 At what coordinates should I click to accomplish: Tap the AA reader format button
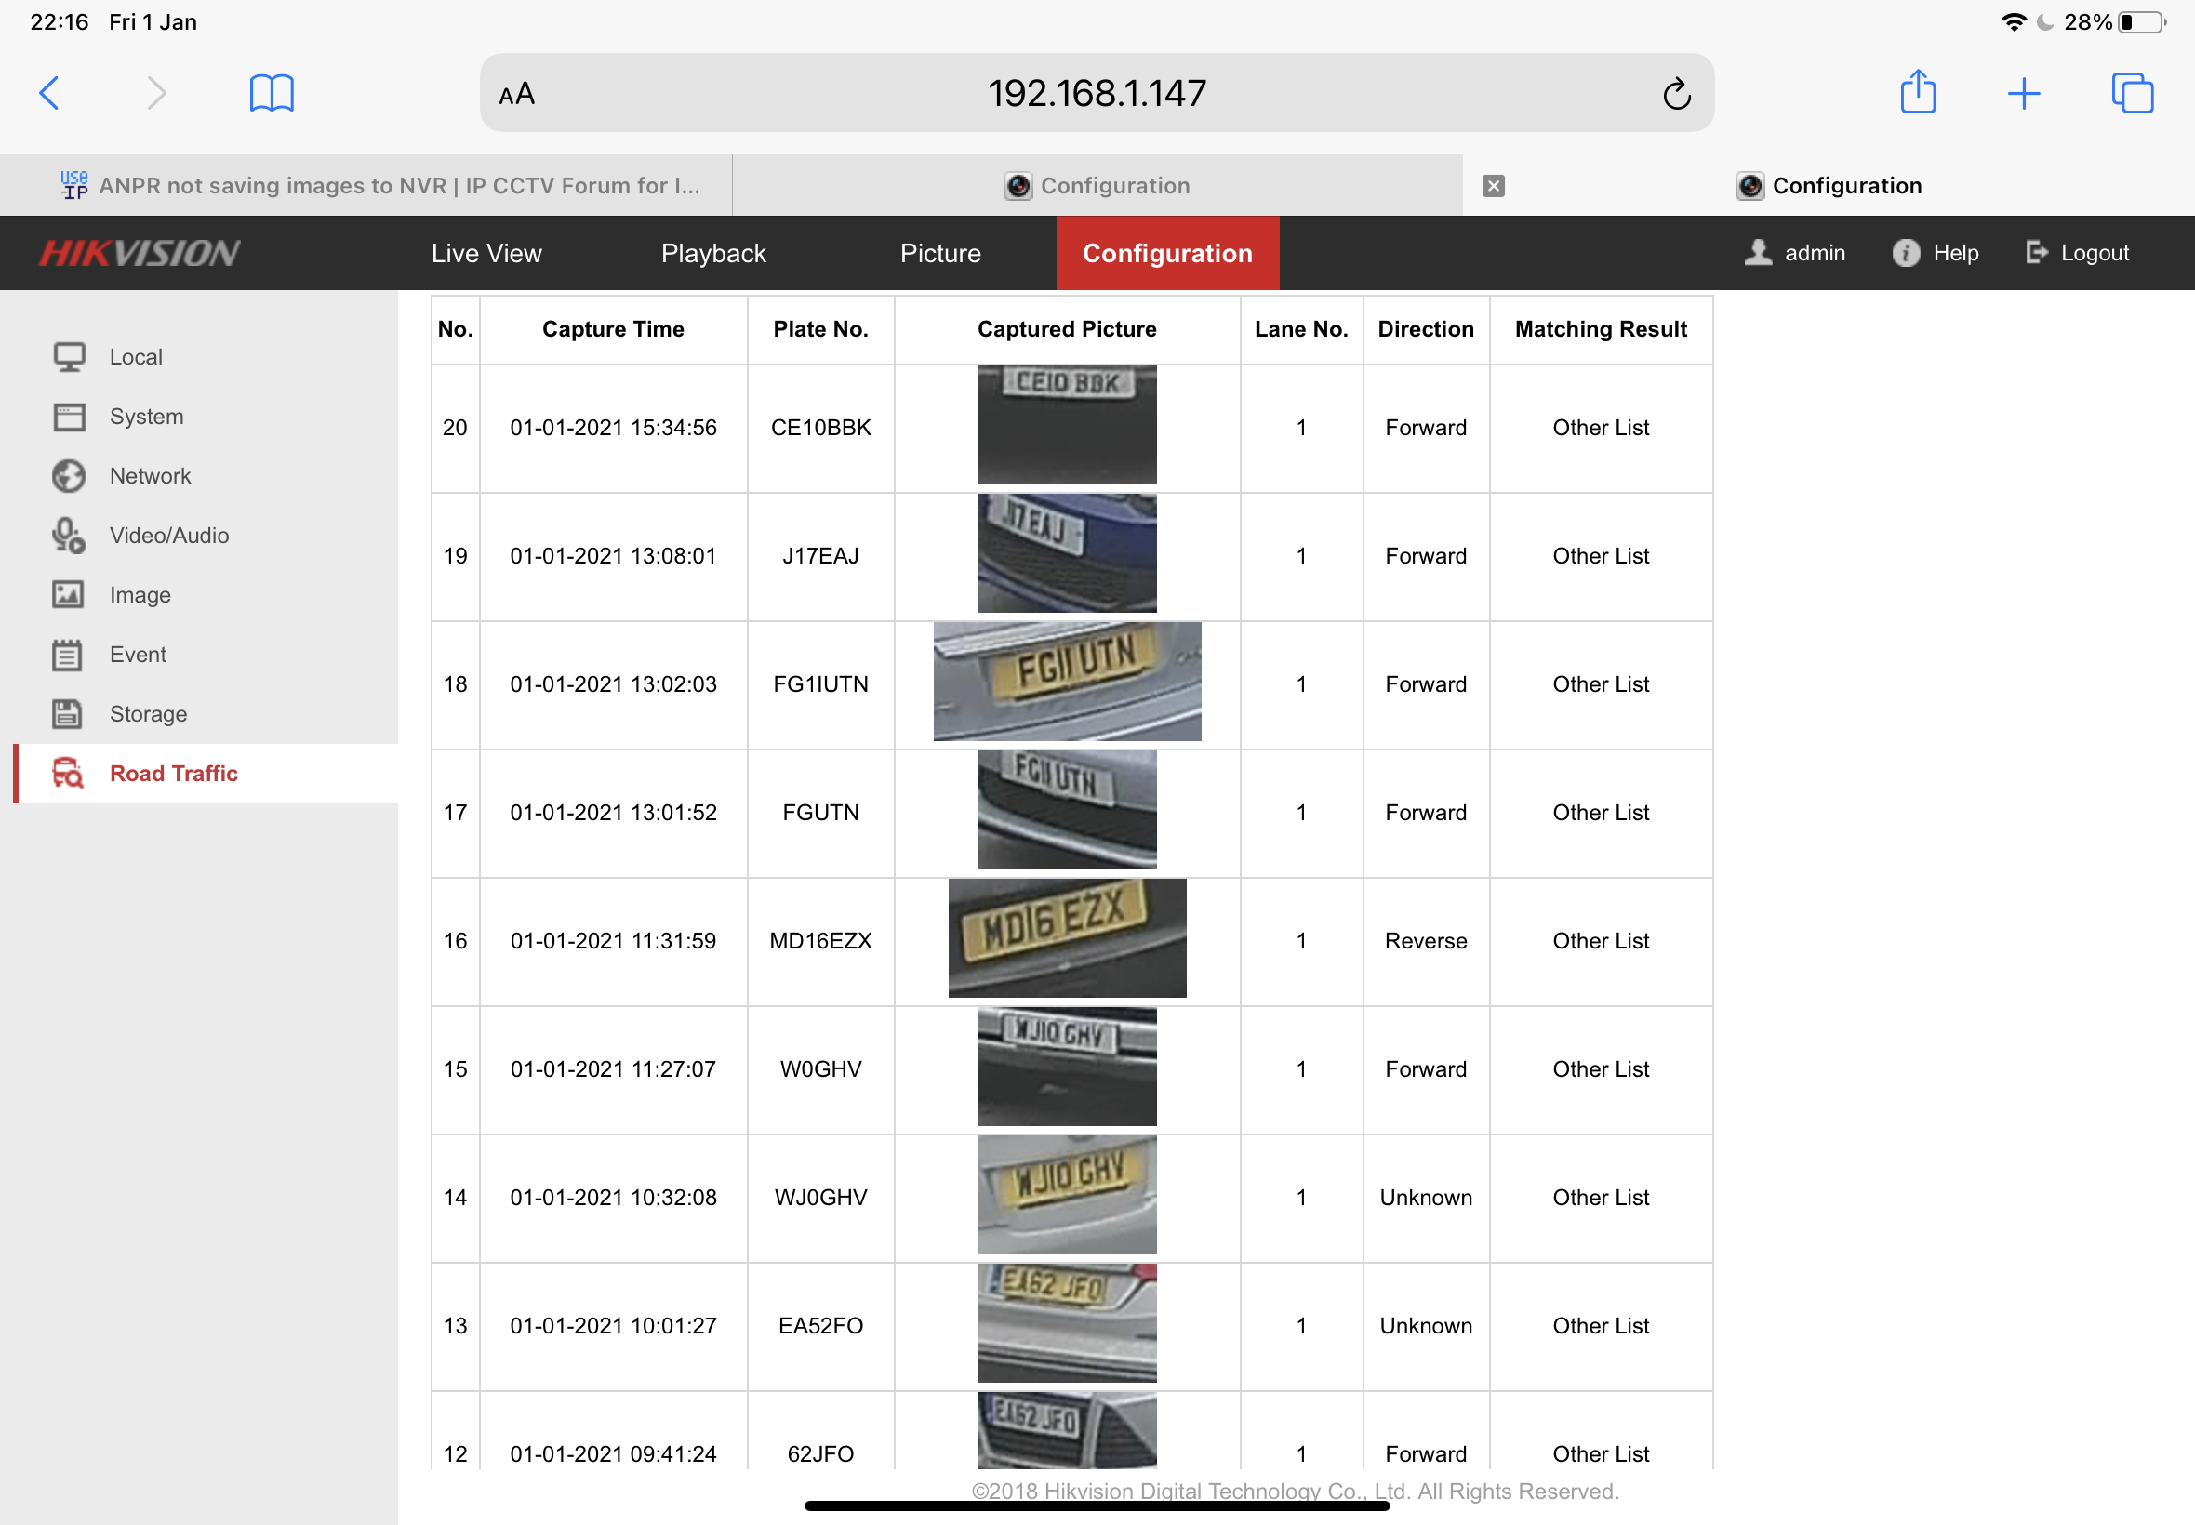(x=517, y=94)
